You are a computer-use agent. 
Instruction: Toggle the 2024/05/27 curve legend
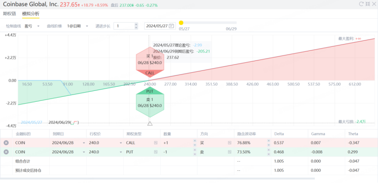pyautogui.click(x=31, y=122)
